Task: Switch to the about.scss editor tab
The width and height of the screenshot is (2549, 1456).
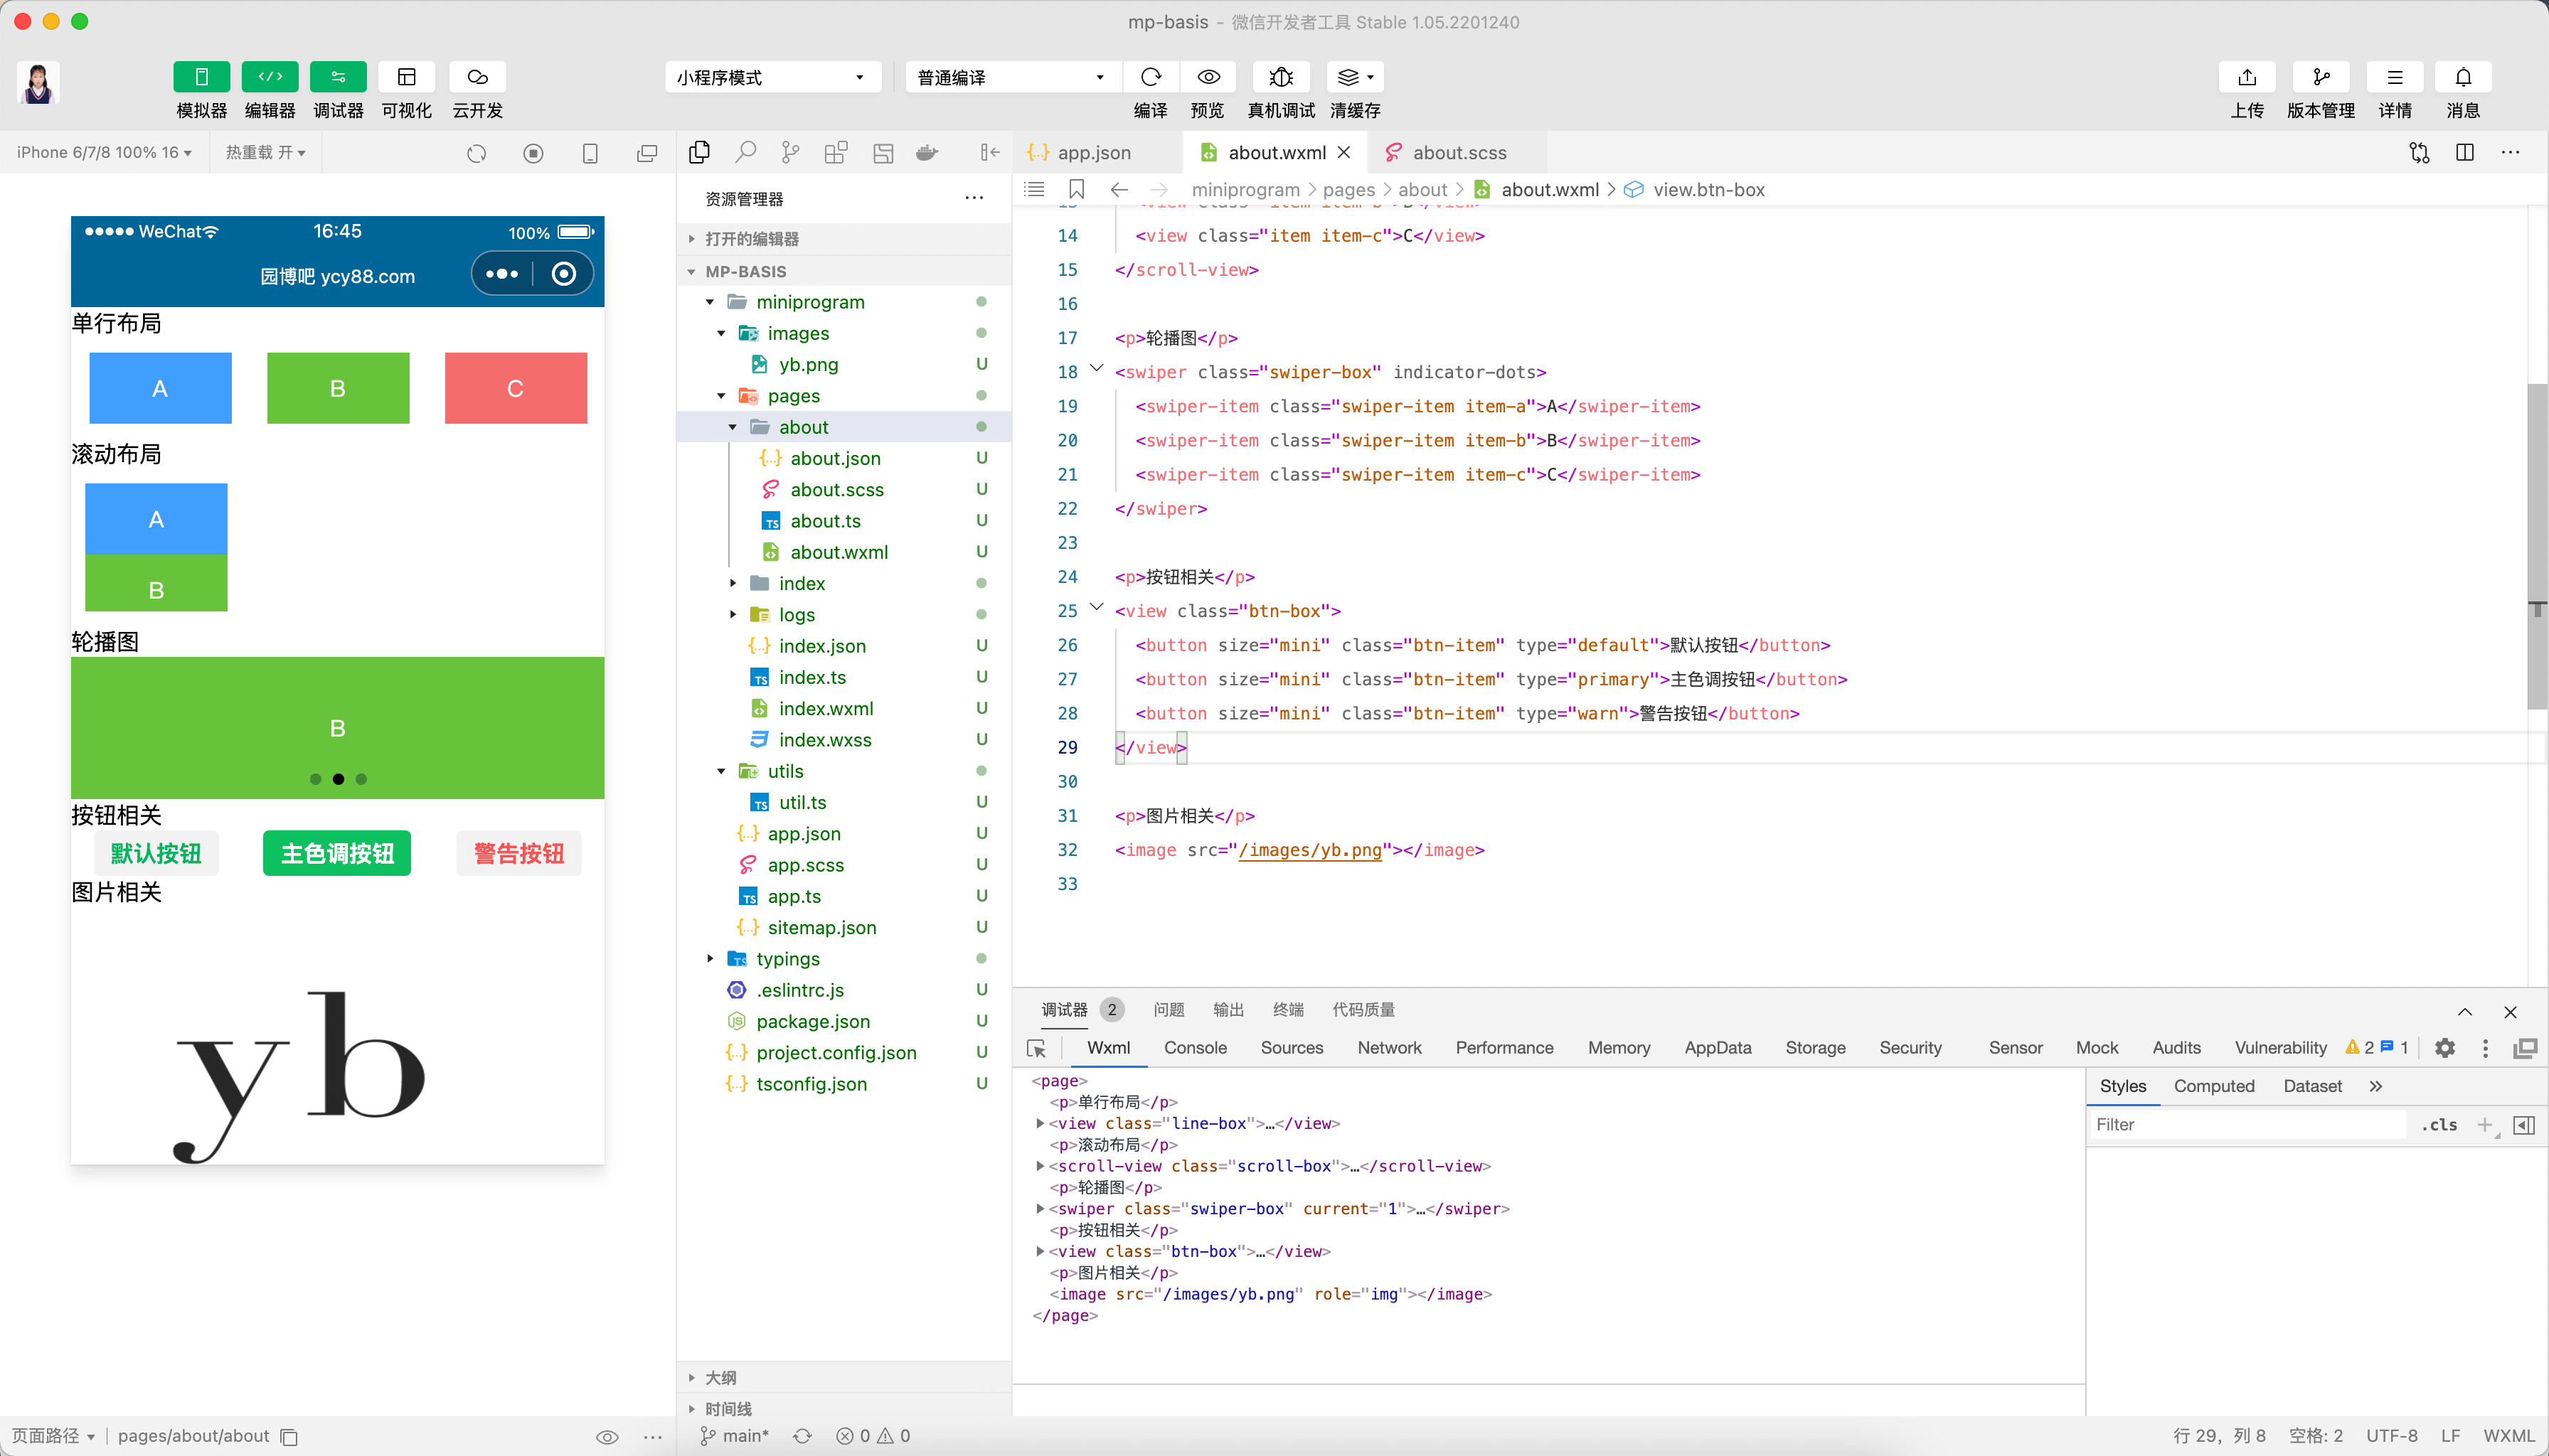Action: tap(1459, 152)
